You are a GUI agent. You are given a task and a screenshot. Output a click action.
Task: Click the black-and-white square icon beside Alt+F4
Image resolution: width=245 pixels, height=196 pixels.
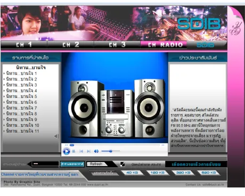[x=123, y=164]
